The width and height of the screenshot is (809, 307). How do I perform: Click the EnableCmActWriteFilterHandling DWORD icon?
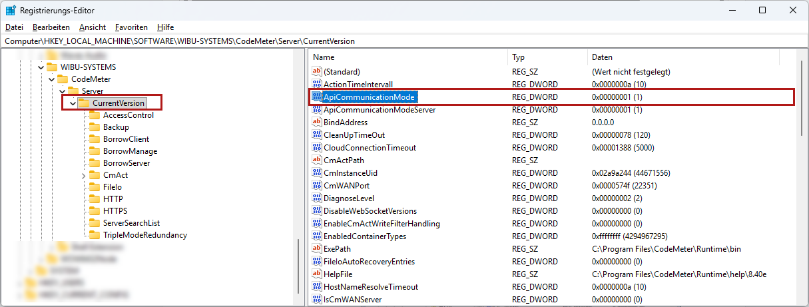[317, 224]
